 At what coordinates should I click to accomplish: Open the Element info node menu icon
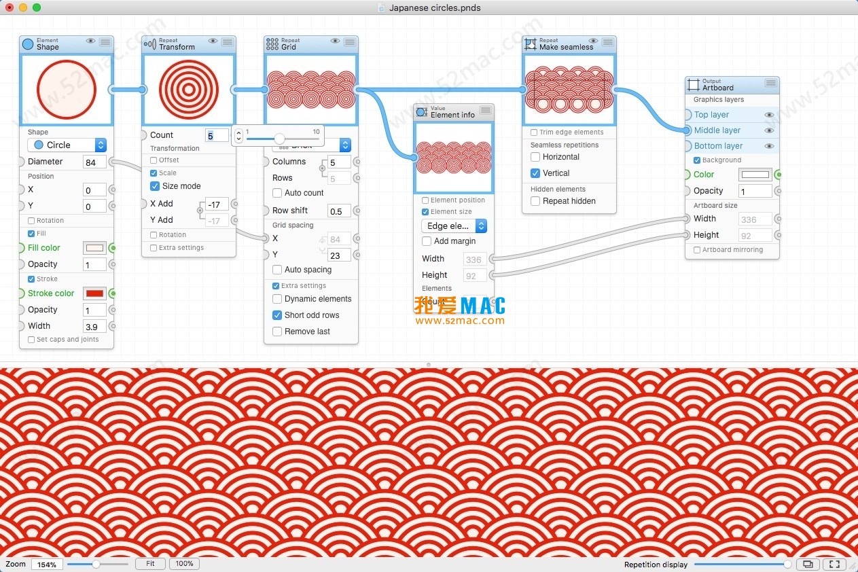click(486, 109)
